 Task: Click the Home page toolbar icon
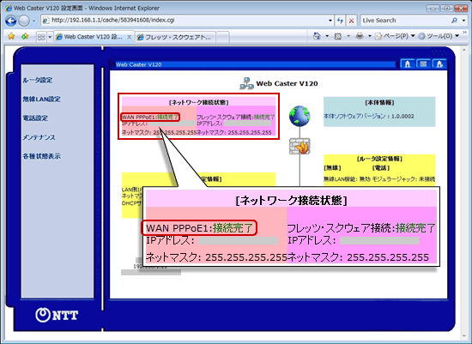[x=317, y=36]
